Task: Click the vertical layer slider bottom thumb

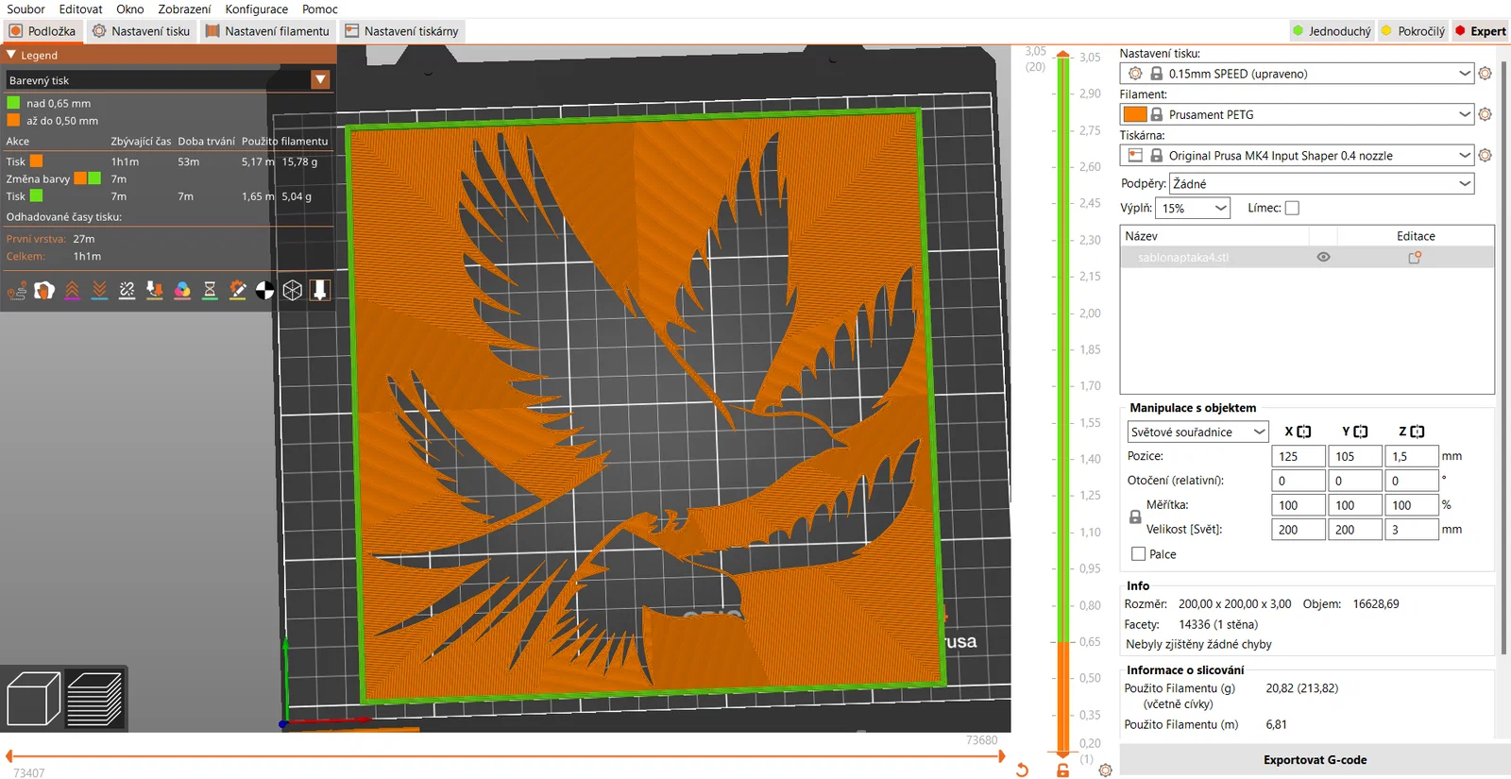Action: 1063,753
